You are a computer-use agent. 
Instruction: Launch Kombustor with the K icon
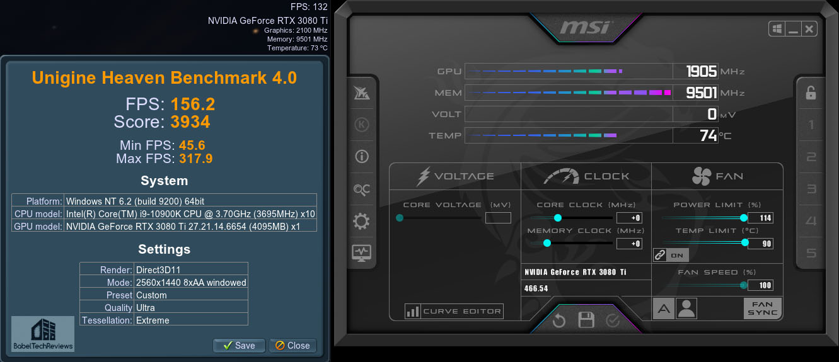coord(362,125)
